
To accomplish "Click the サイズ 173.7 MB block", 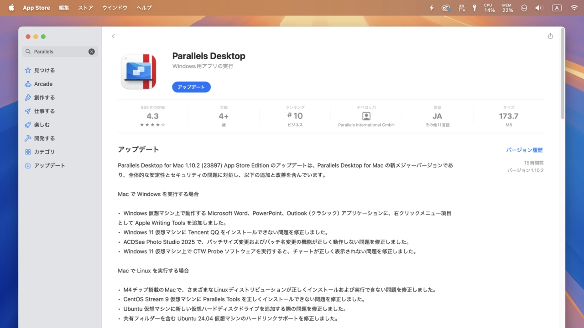I will pyautogui.click(x=509, y=116).
